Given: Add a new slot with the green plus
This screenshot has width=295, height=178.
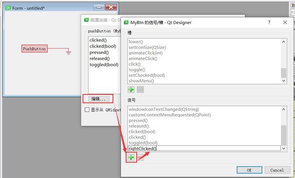Looking at the screenshot, I should click(x=131, y=90).
